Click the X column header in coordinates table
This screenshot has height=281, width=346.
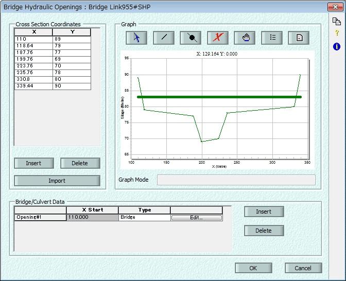pyautogui.click(x=33, y=32)
